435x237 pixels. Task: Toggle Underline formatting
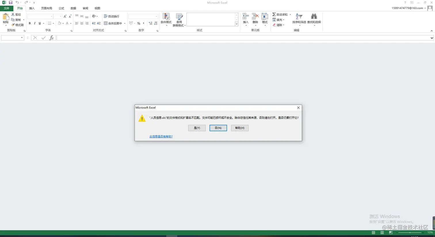click(40, 23)
